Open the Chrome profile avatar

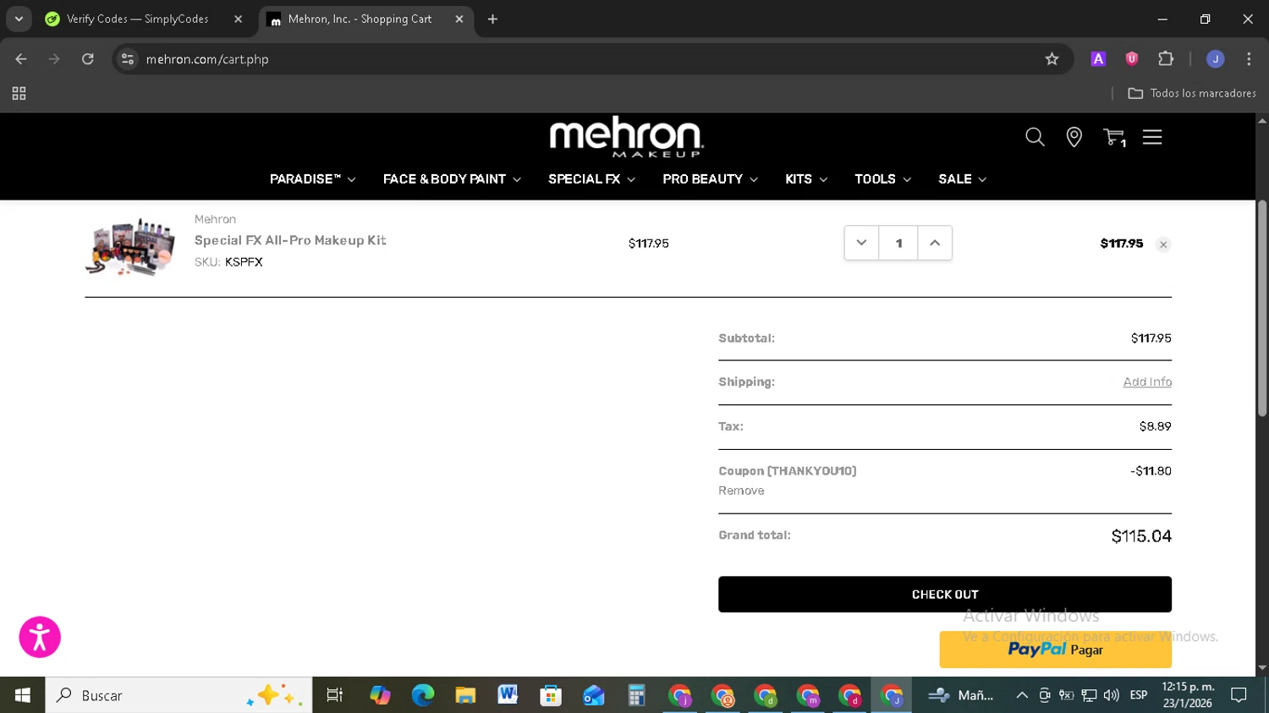[1215, 59]
